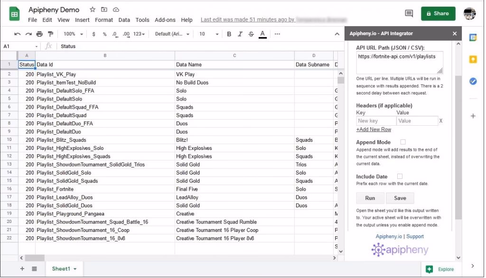Click the Run button
This screenshot has width=486, height=278.
370,198
